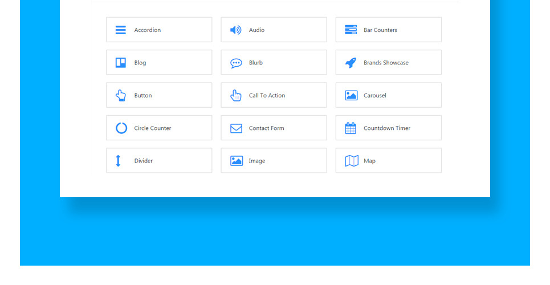Choose the Contact Form module label
This screenshot has width=550, height=285.
(x=266, y=128)
